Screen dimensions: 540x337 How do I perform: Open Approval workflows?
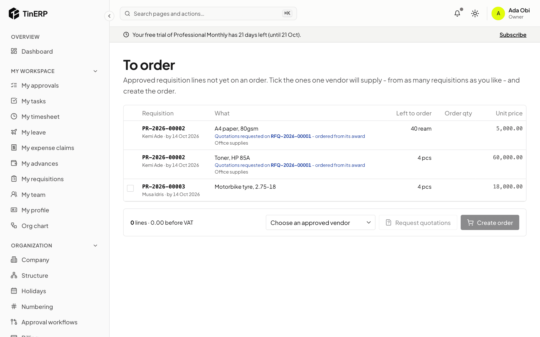coord(49,322)
